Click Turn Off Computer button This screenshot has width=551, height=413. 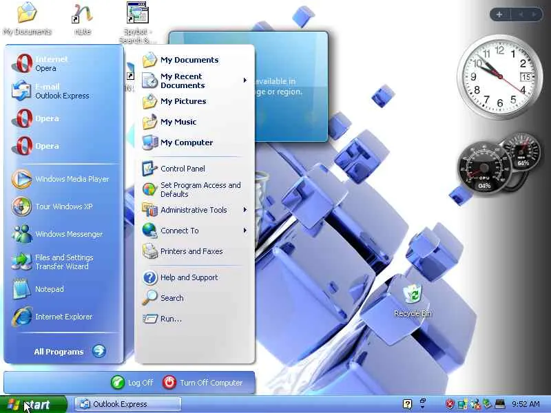pyautogui.click(x=202, y=383)
